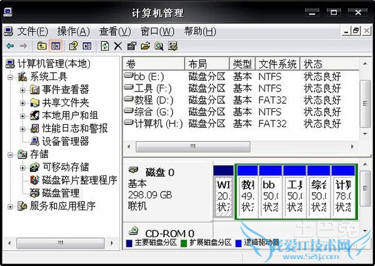Click the 计算机 partition block in disk map
The height and width of the screenshot is (266, 375).
[x=343, y=192]
